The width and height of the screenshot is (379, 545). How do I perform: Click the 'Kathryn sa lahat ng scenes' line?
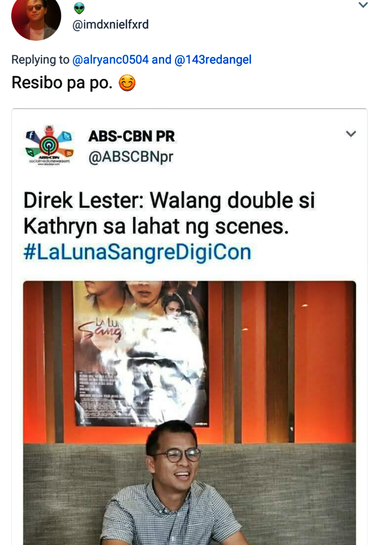pyautogui.click(x=156, y=226)
